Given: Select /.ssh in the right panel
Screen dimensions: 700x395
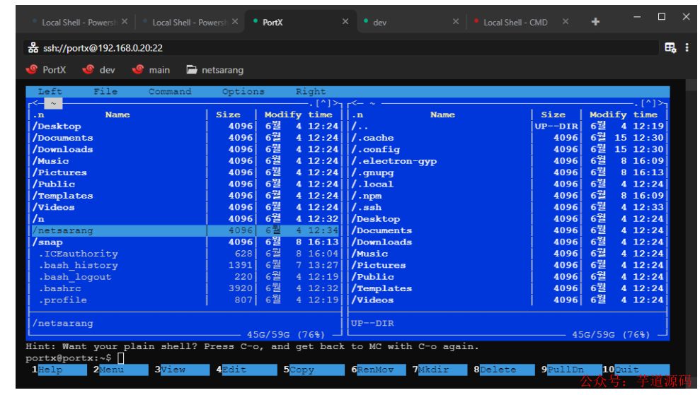Looking at the screenshot, I should tap(507, 207).
